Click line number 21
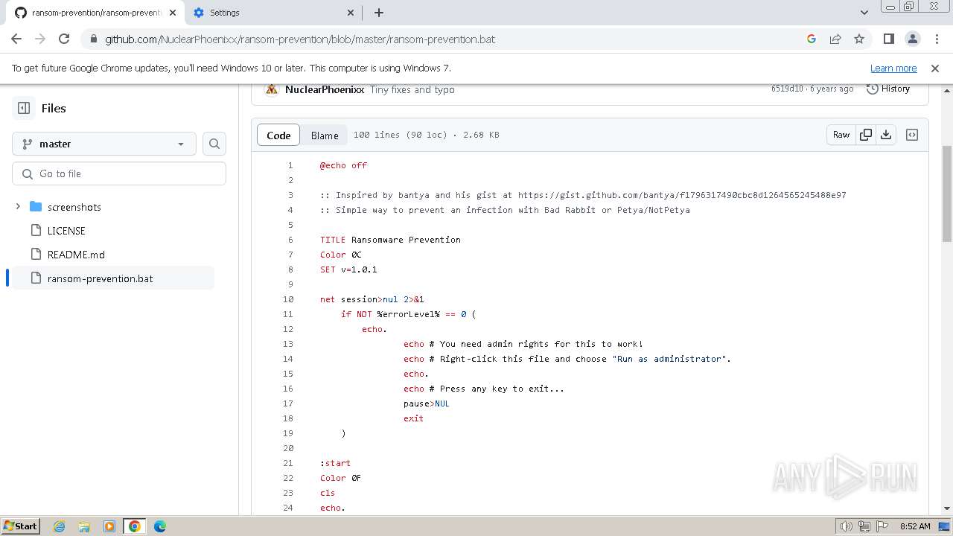953x536 pixels. coord(288,463)
